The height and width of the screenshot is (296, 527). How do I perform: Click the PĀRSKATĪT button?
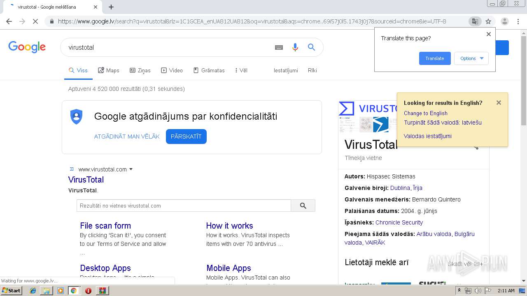click(x=186, y=136)
